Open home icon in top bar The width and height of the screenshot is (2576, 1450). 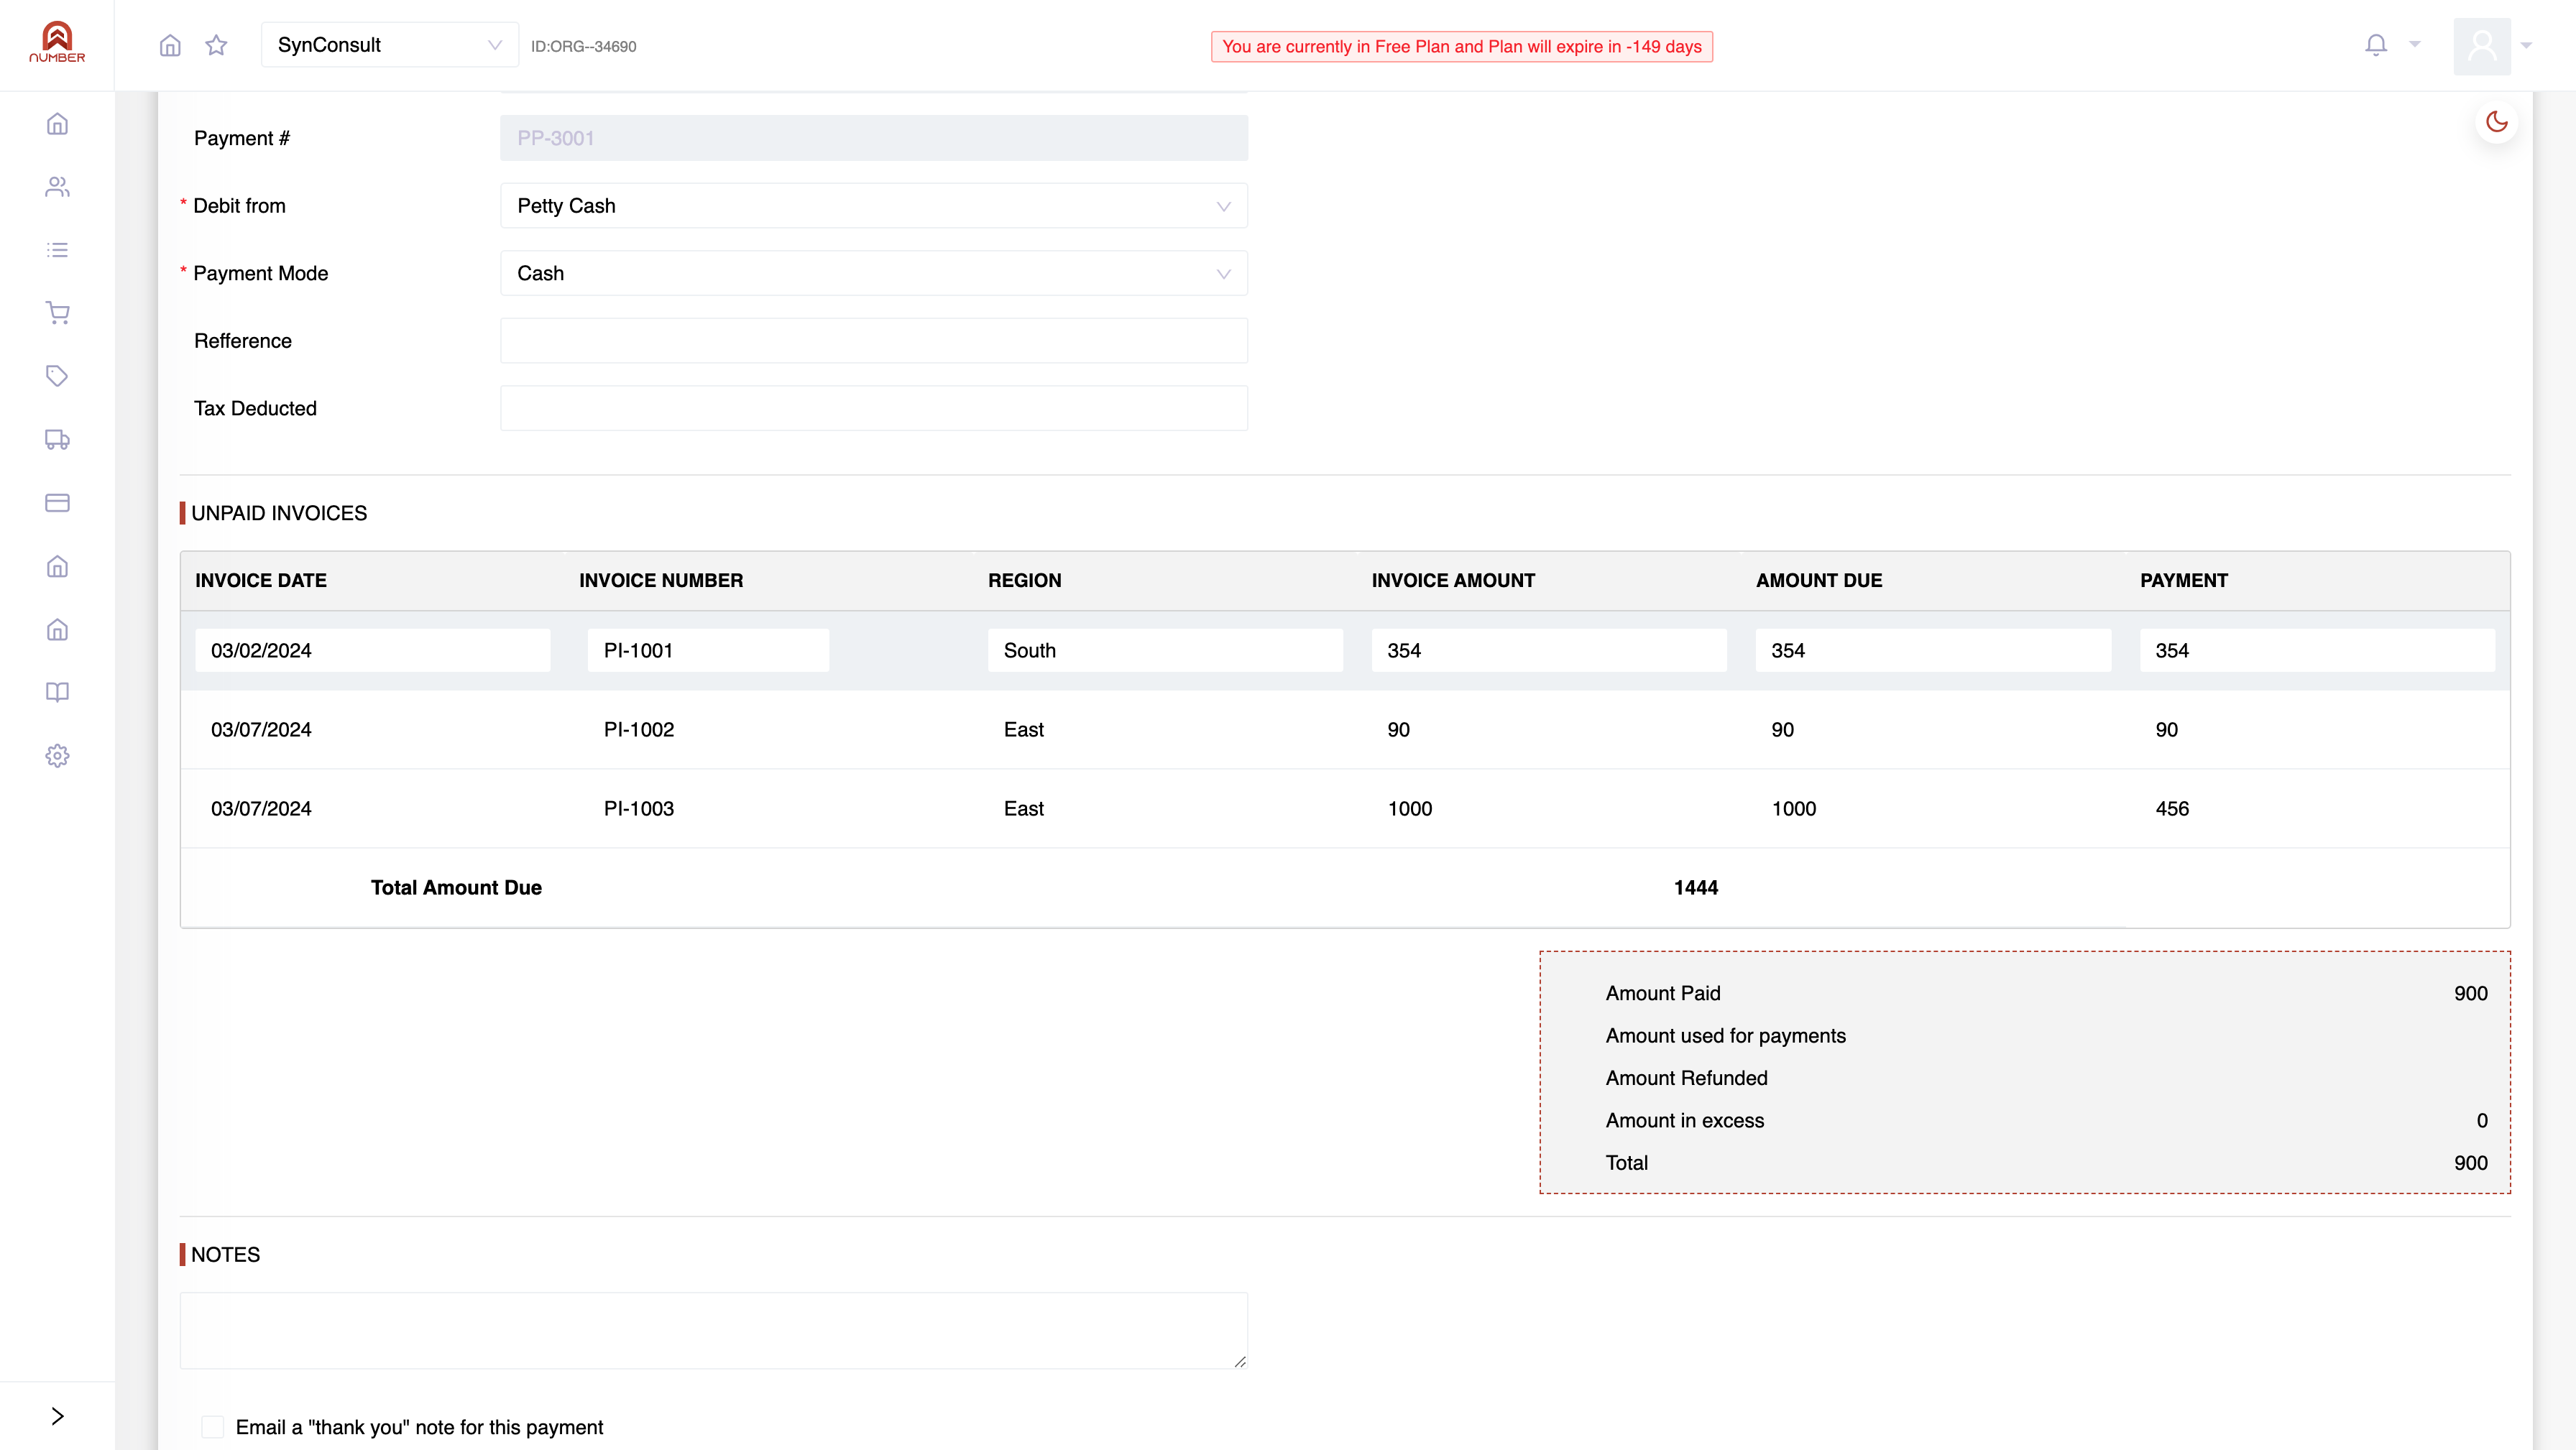tap(170, 45)
